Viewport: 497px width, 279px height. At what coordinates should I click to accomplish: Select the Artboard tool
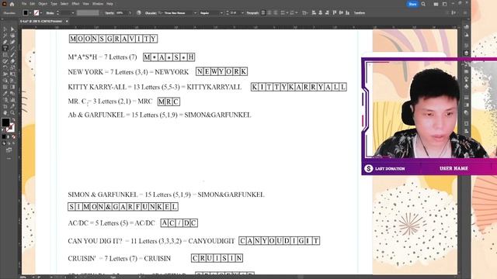pyautogui.click(x=5, y=106)
